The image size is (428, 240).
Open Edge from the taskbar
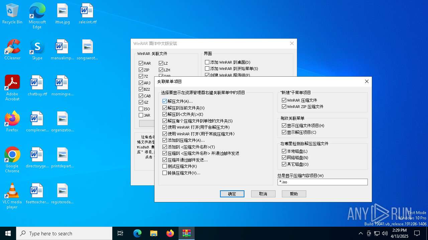[x=137, y=233]
